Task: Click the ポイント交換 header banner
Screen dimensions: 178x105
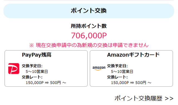Action: pos(89,11)
